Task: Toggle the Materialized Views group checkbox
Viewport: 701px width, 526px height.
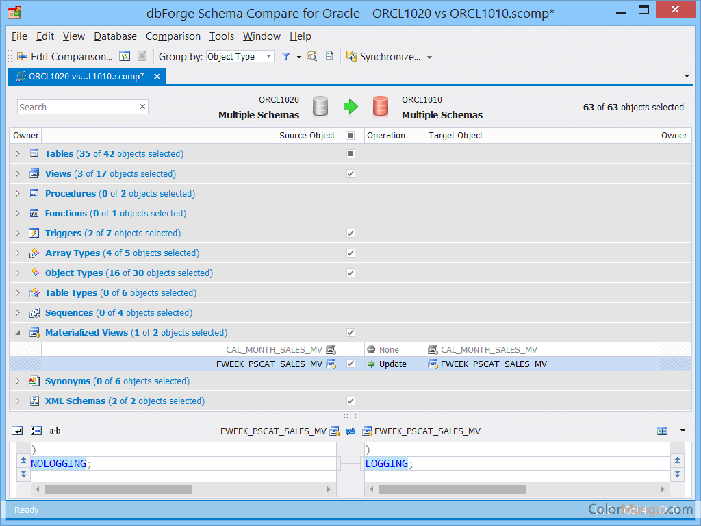Action: (350, 332)
